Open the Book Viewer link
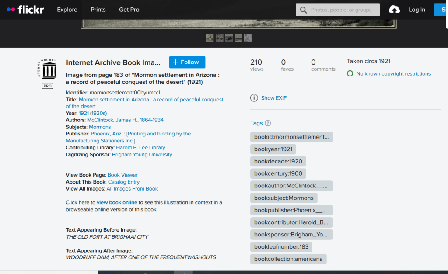Viewport: 448px width, 274px height. click(122, 175)
